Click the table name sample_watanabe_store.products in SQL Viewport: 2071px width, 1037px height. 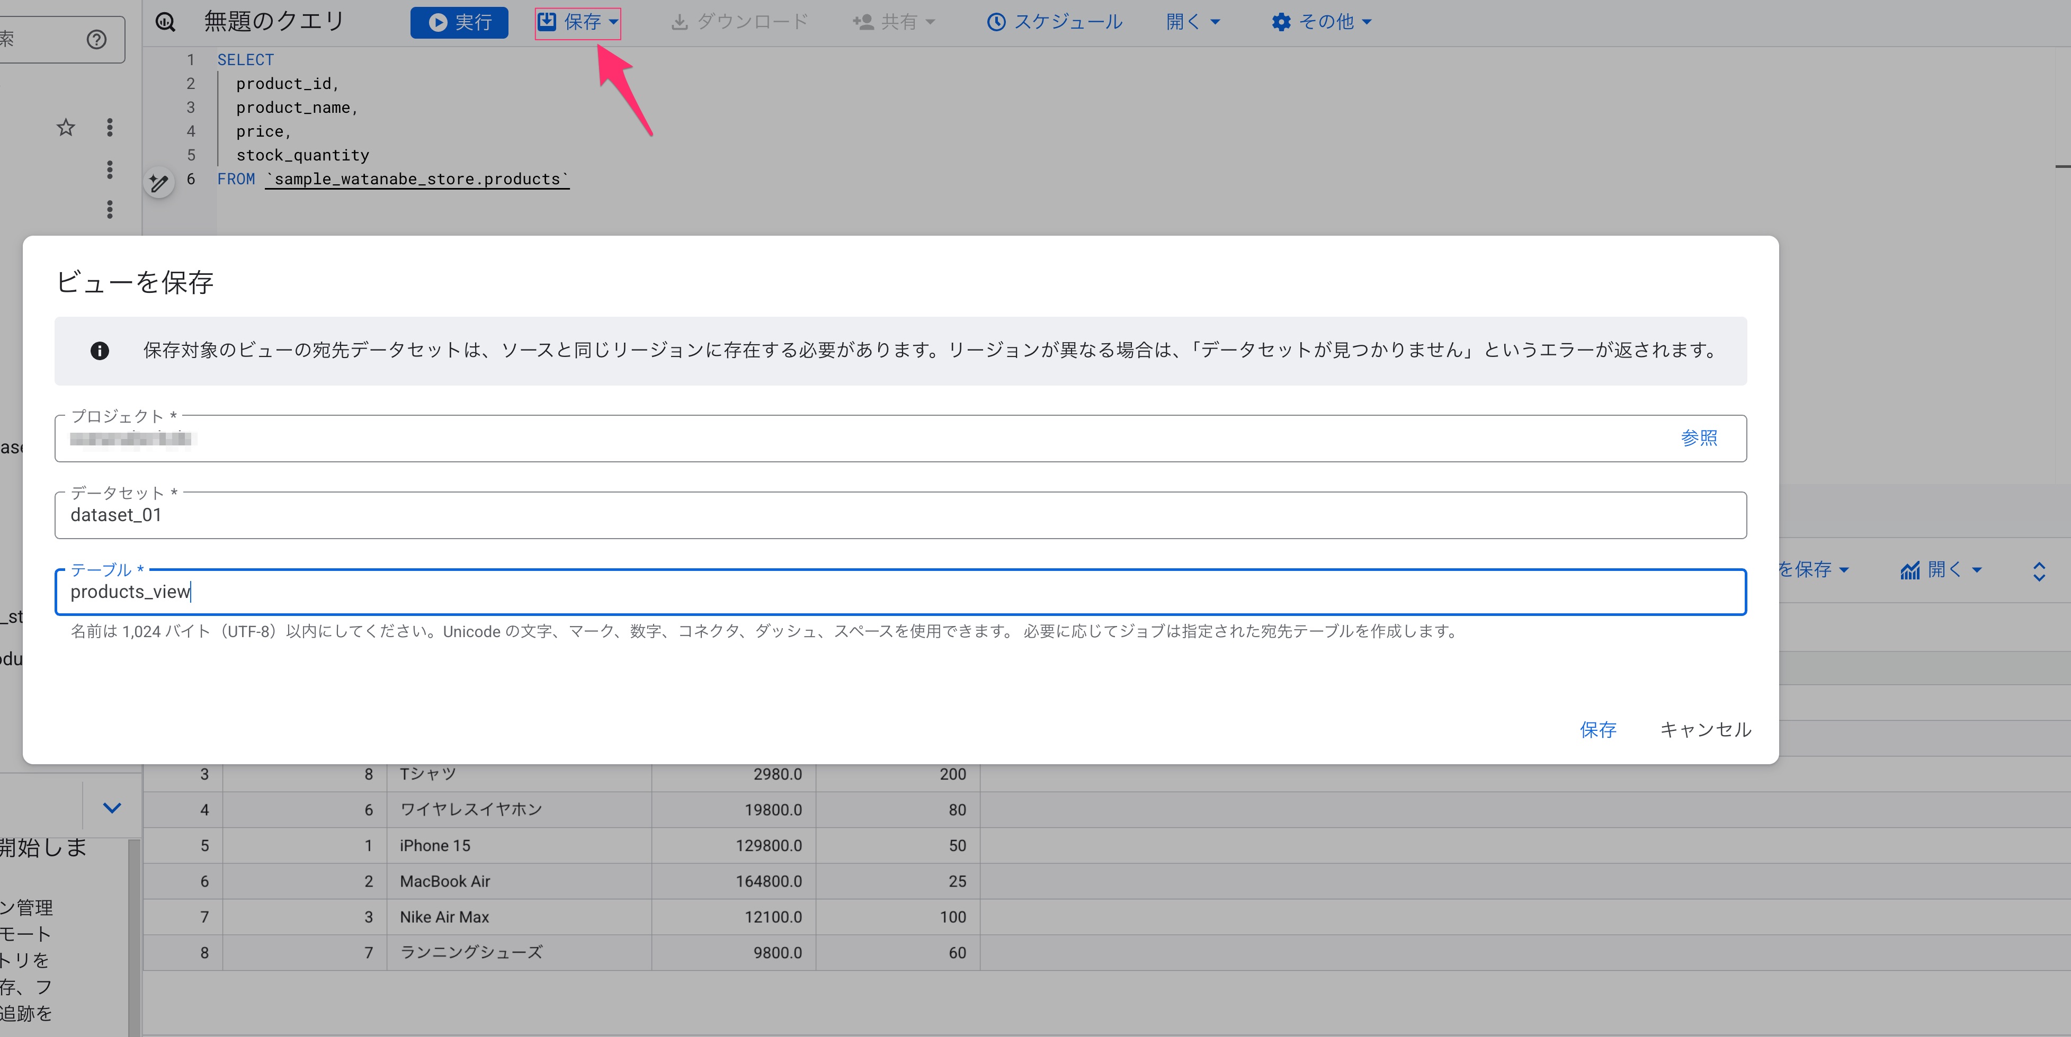[x=417, y=178]
